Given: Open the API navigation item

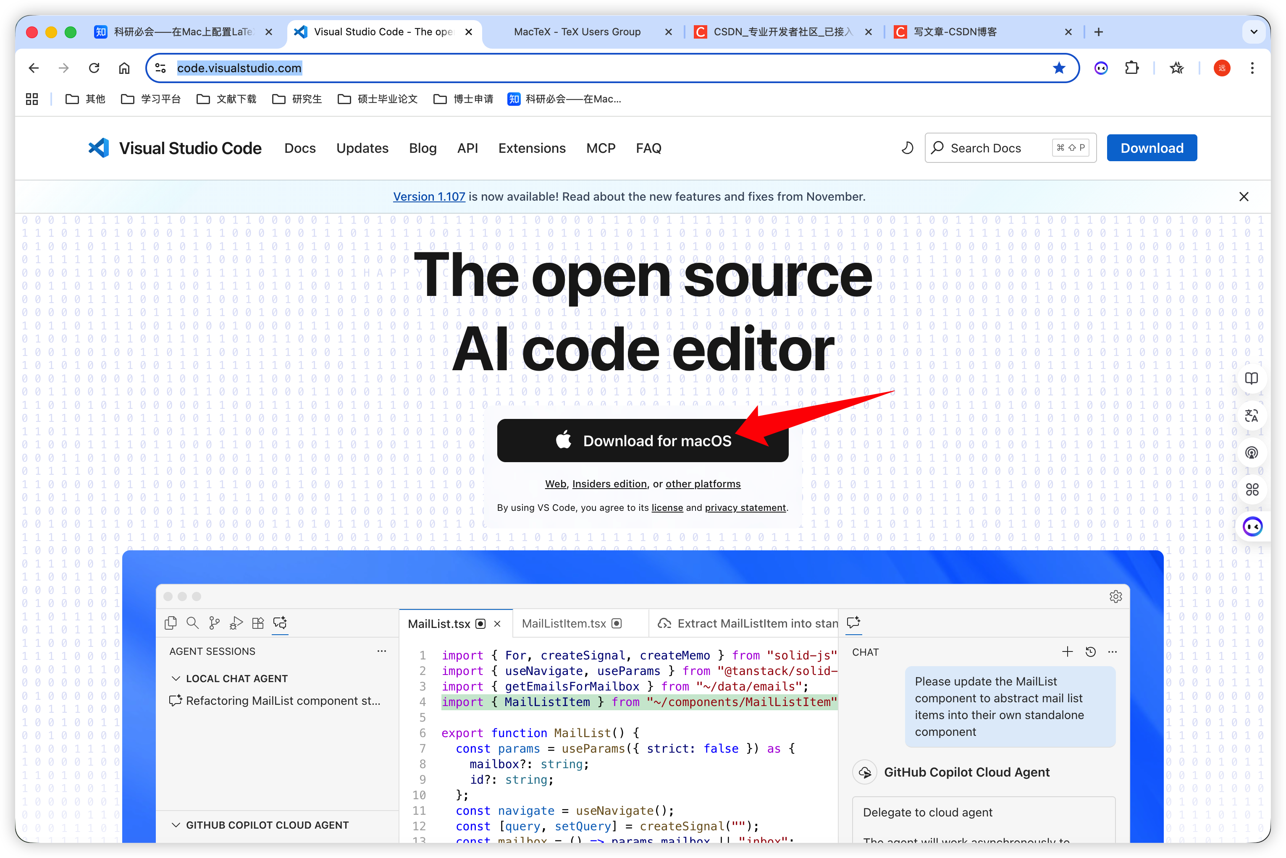Looking at the screenshot, I should 467,148.
